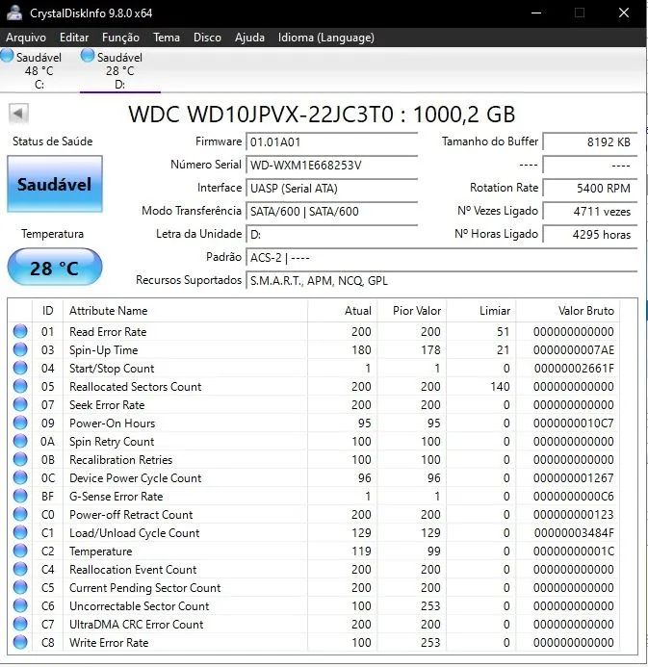
Task: Click status circle for Temperature attribute
Action: 20,551
